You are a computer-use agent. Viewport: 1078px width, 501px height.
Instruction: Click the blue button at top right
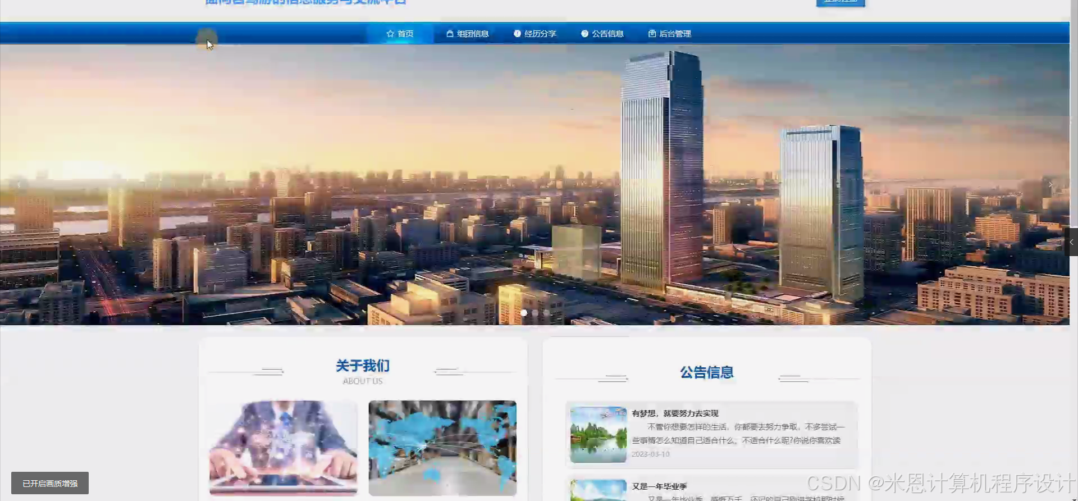(x=841, y=2)
